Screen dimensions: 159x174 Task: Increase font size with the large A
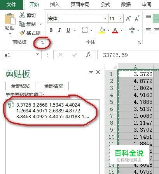pyautogui.click(x=128, y=19)
